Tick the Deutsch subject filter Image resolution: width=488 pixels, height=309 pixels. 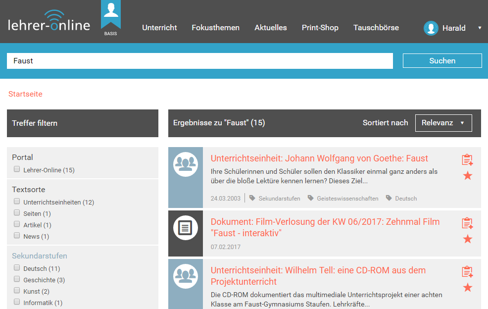[17, 268]
